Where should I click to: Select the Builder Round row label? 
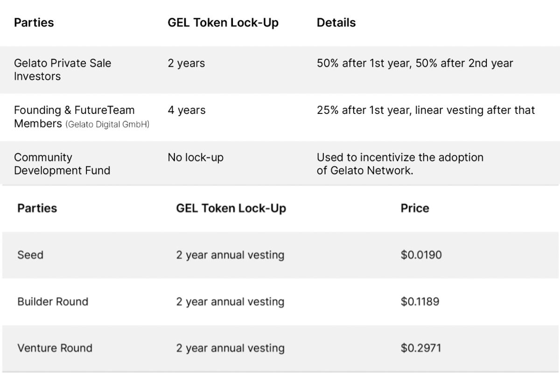(x=53, y=302)
